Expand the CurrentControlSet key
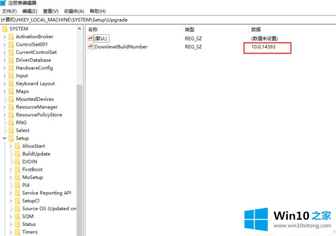 [x=4, y=52]
